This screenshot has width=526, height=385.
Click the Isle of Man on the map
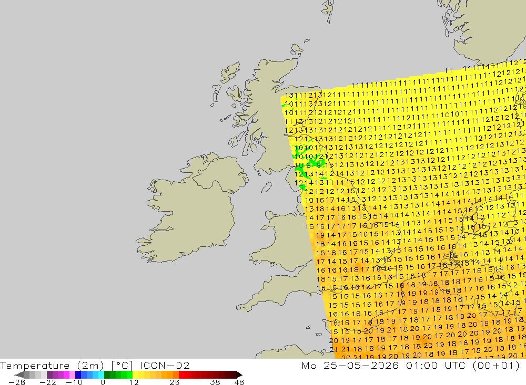tap(266, 188)
